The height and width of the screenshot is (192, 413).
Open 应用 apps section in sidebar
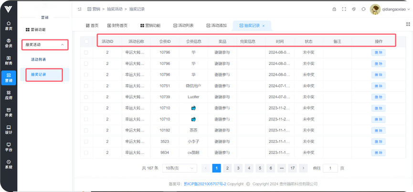tap(9, 95)
